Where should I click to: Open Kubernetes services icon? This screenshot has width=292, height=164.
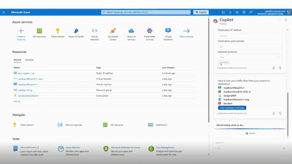pyautogui.click(x=150, y=31)
